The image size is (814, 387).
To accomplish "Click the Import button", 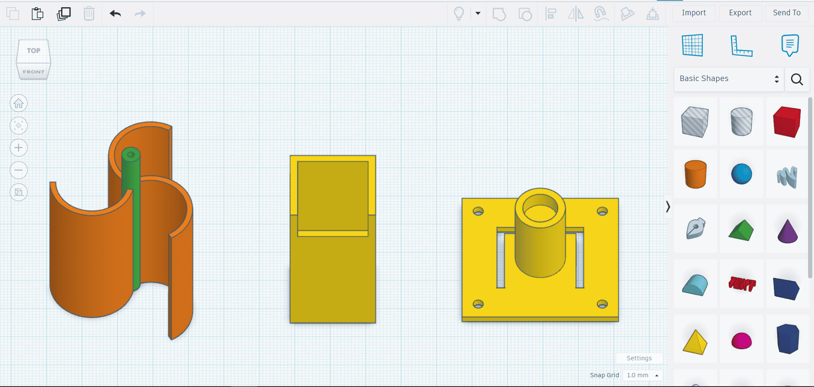I will pos(693,13).
